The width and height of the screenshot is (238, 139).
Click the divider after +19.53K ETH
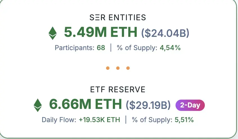(126, 120)
